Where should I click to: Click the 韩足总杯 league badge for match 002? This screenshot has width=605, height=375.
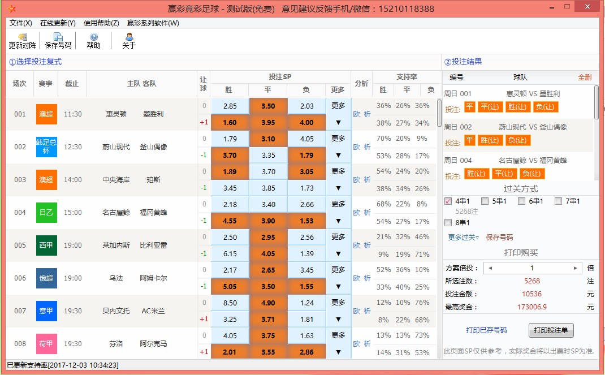(x=46, y=147)
